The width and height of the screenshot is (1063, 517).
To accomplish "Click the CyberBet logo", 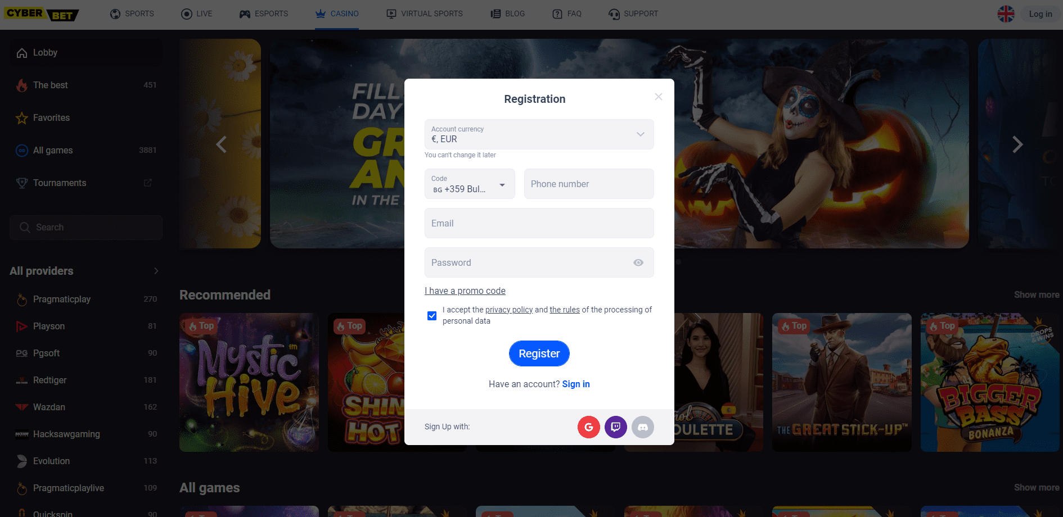I will pos(42,14).
